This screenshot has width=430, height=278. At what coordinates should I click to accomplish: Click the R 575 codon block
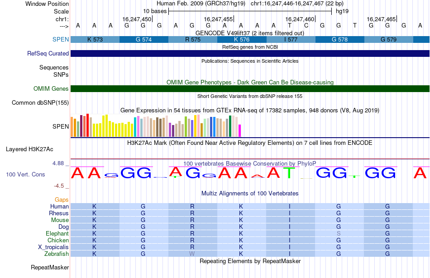[x=193, y=39]
